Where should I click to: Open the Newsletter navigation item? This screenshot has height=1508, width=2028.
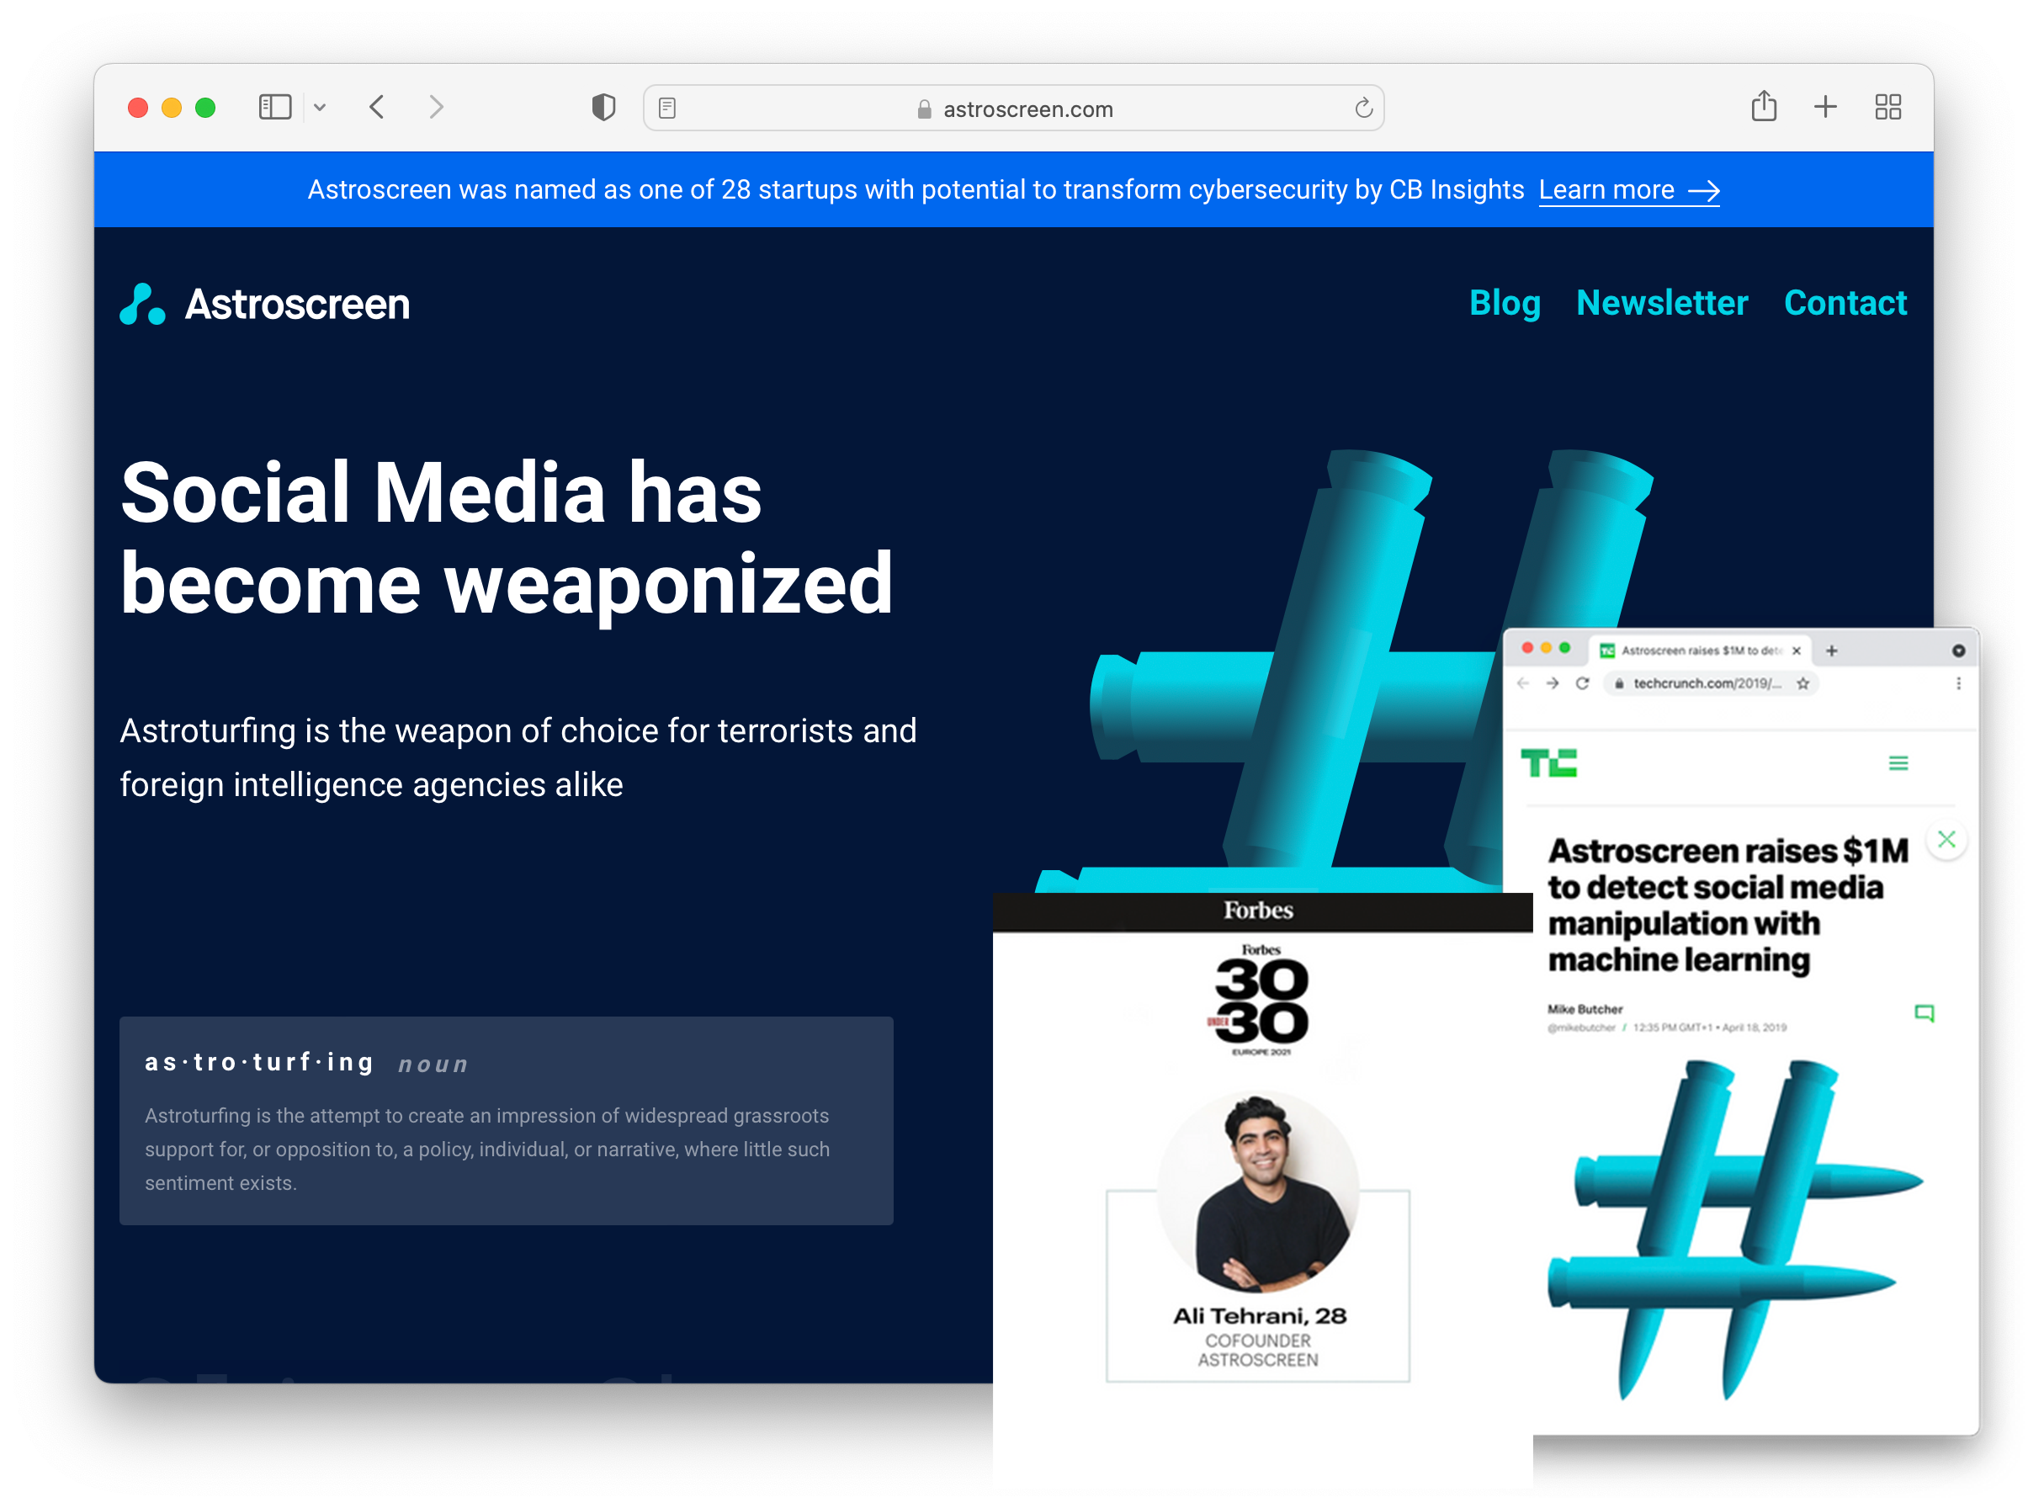[1661, 303]
